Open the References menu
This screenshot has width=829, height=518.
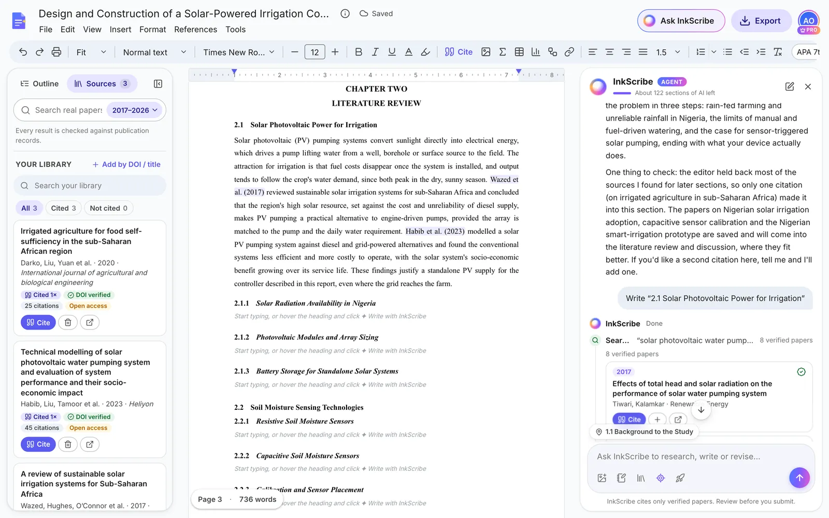pos(195,30)
